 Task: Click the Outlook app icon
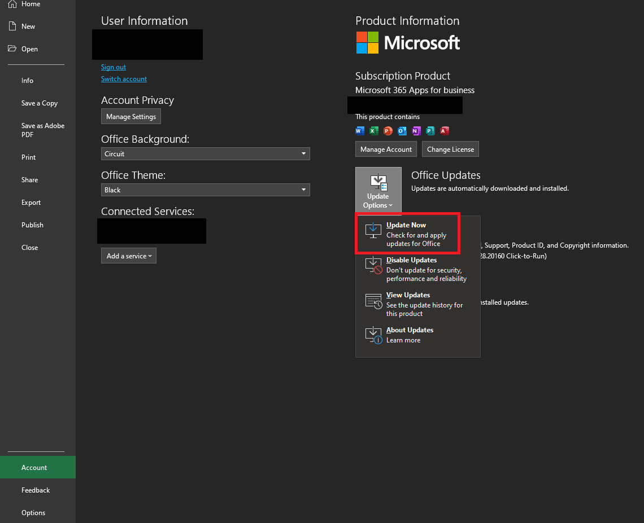pyautogui.click(x=402, y=131)
